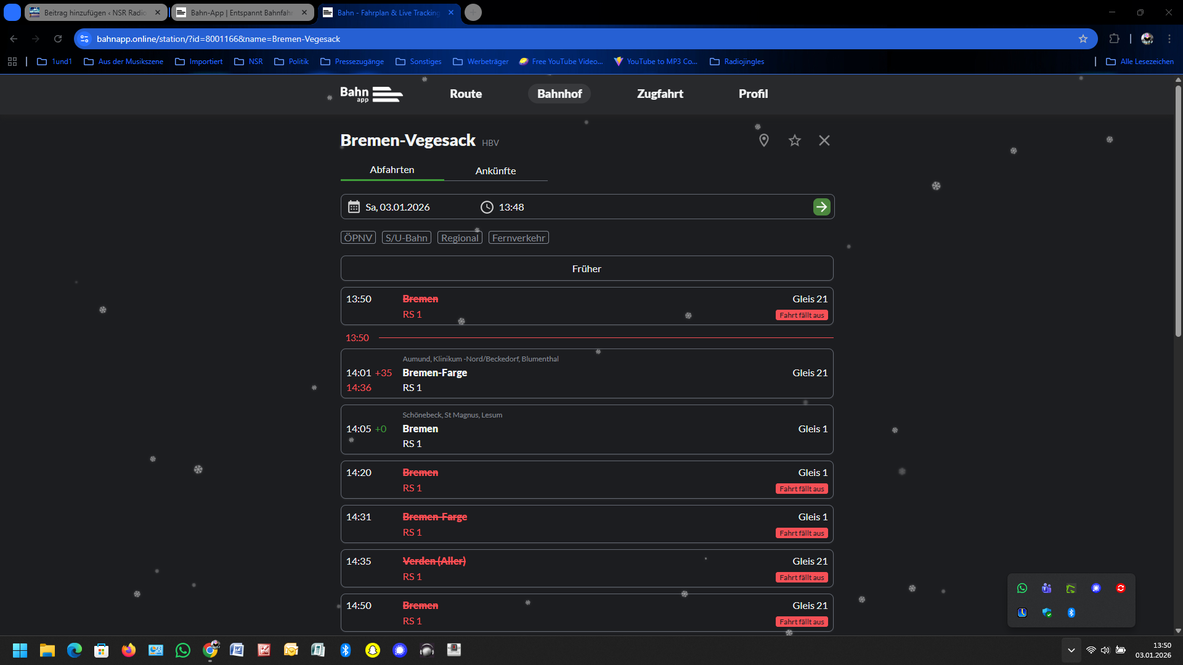Open the Route navigation item

point(466,94)
